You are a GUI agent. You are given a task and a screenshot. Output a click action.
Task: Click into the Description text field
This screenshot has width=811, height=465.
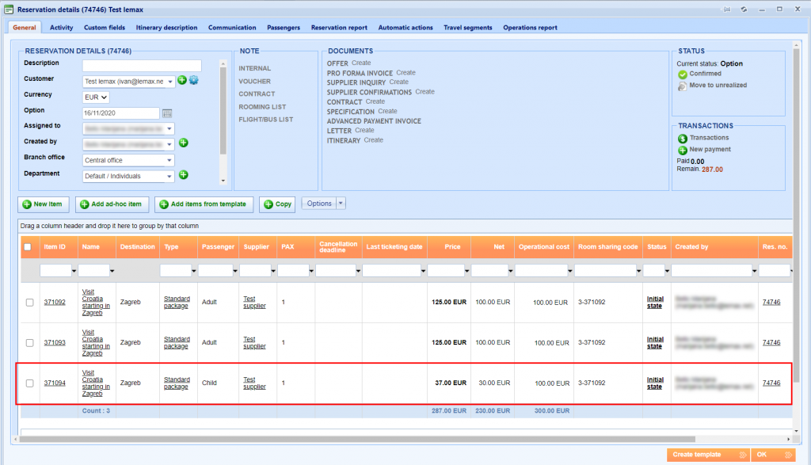click(142, 65)
